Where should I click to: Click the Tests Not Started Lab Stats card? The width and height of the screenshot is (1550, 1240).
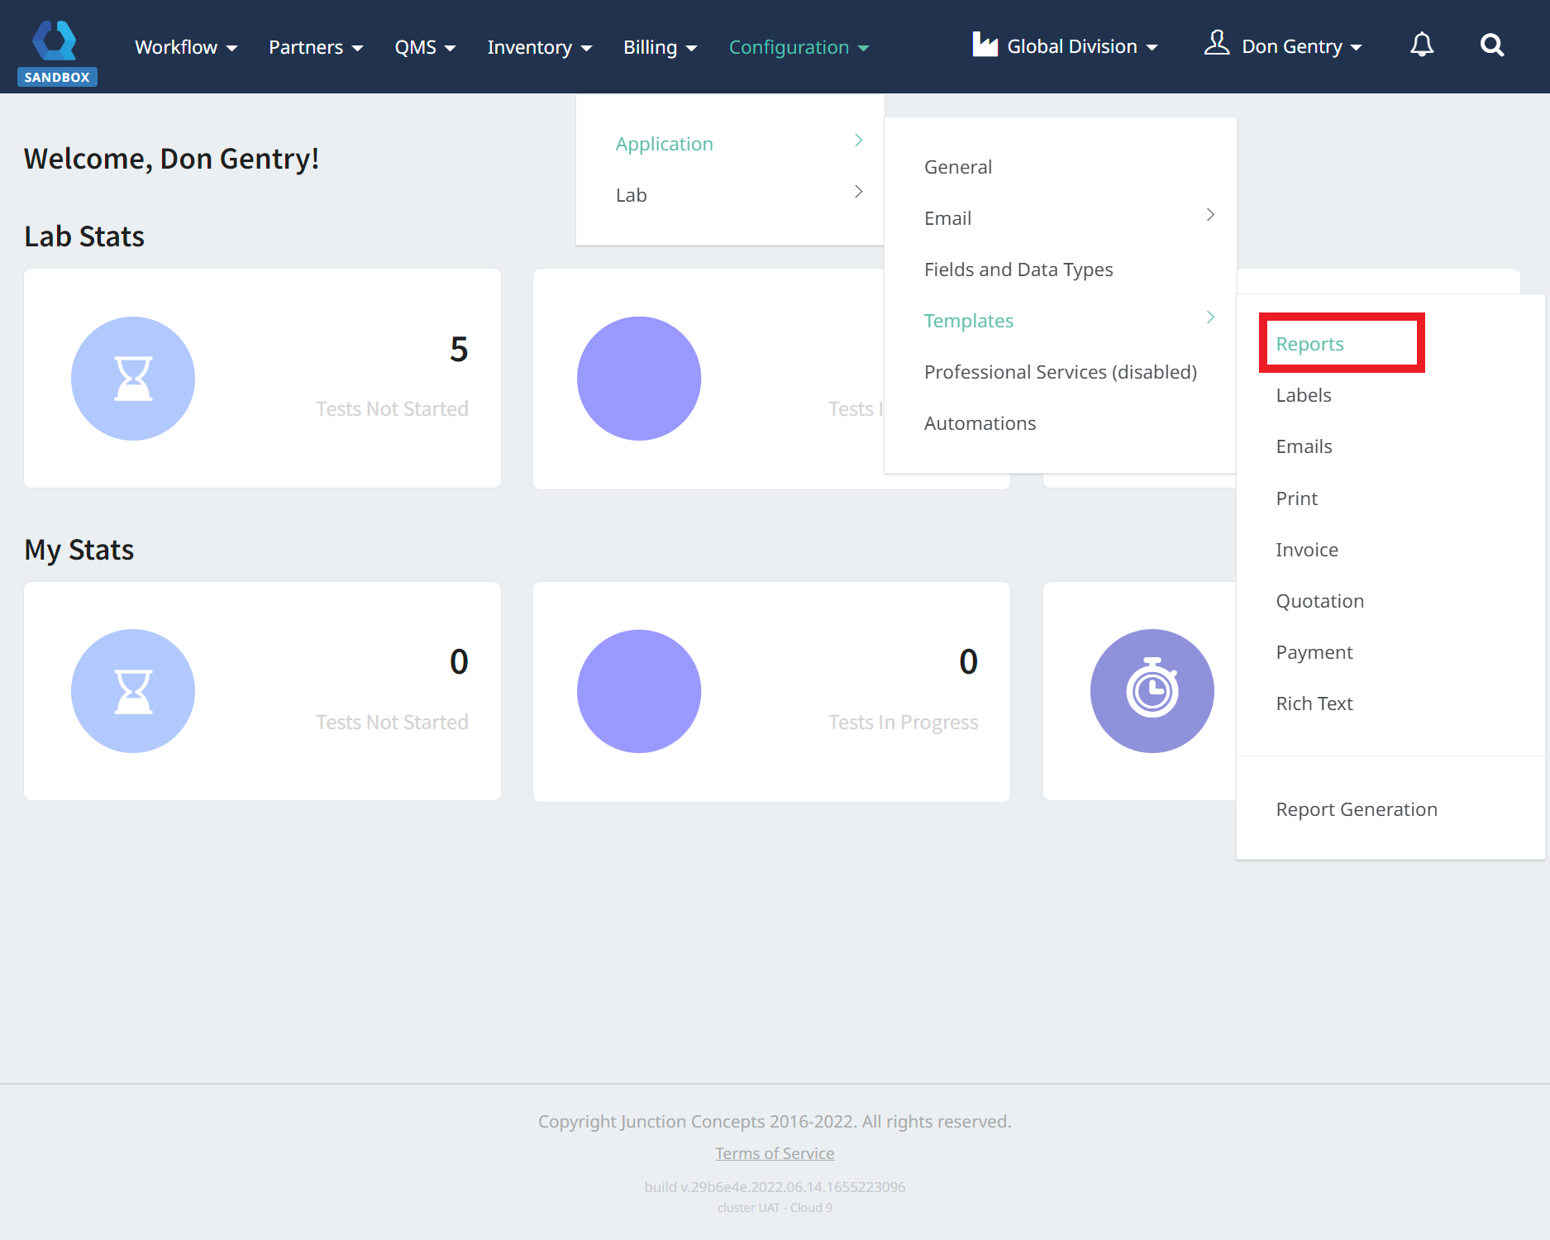tap(262, 379)
